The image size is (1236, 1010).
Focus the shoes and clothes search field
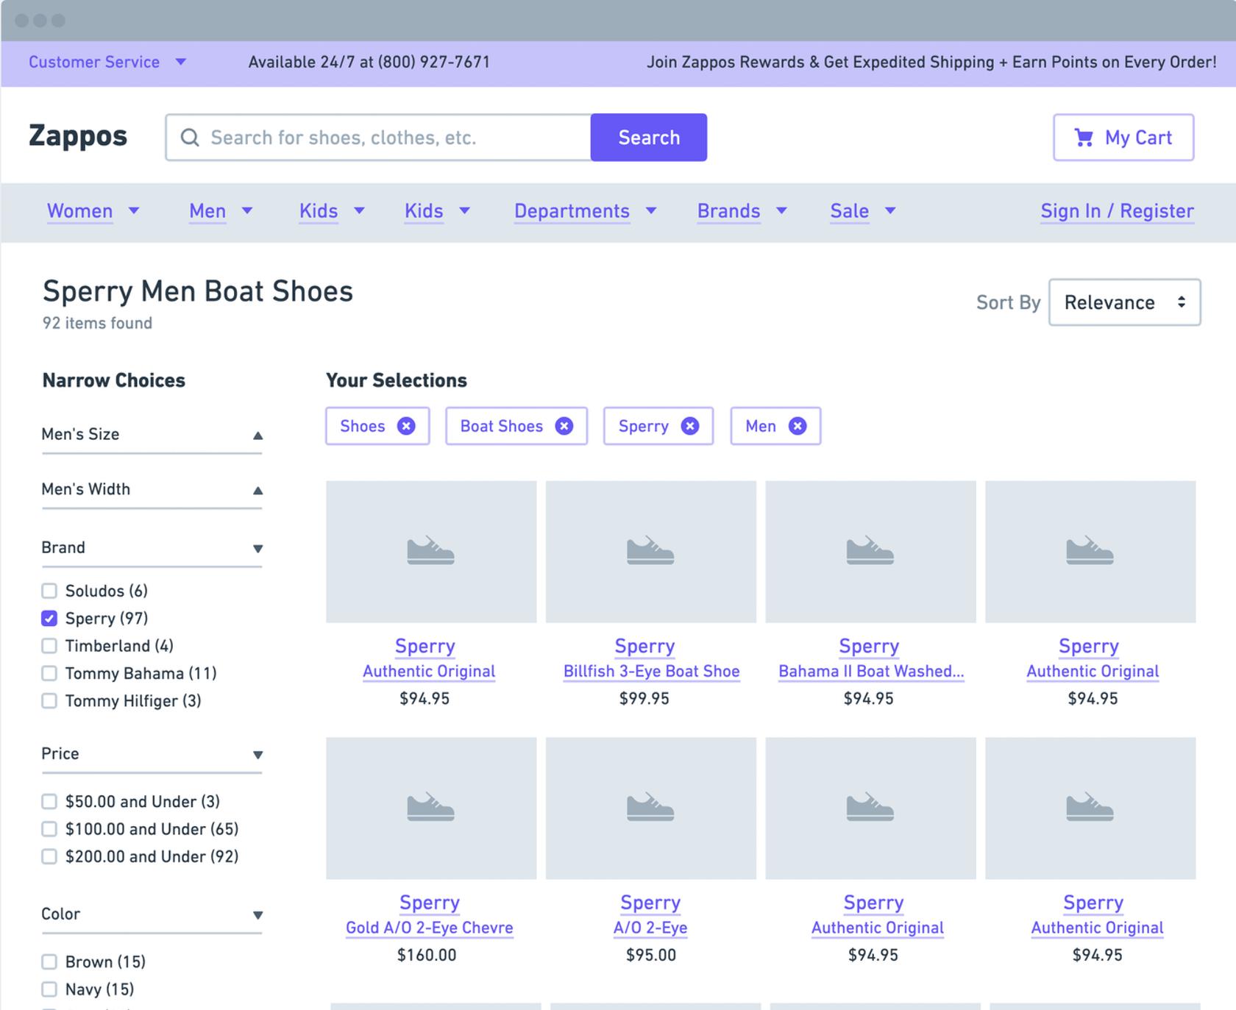coord(378,138)
